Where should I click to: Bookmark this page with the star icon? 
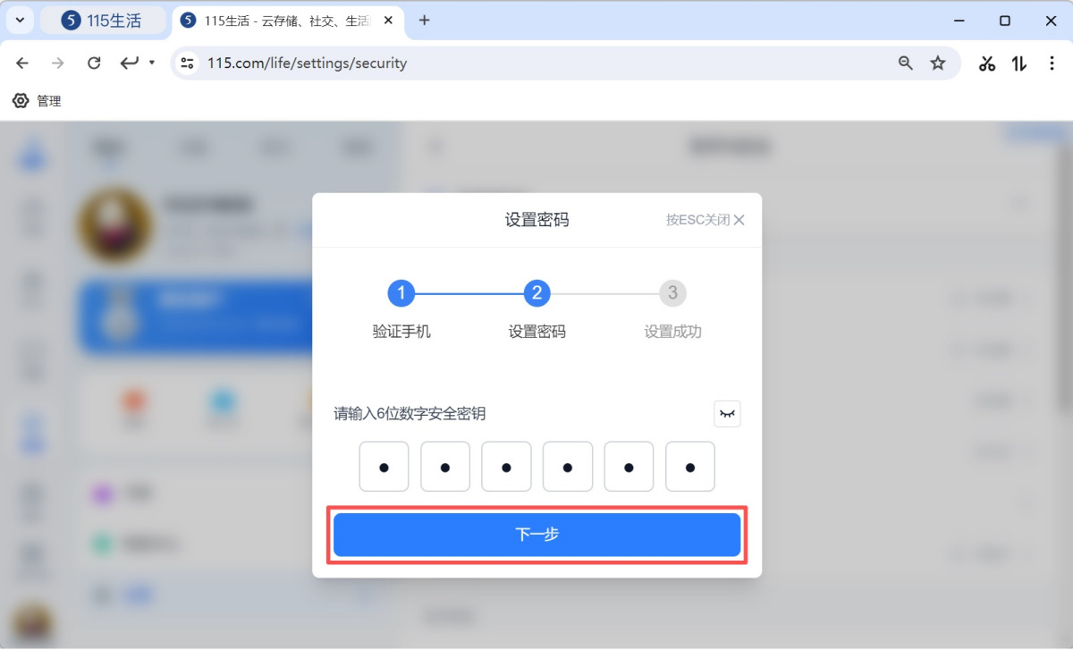[938, 63]
